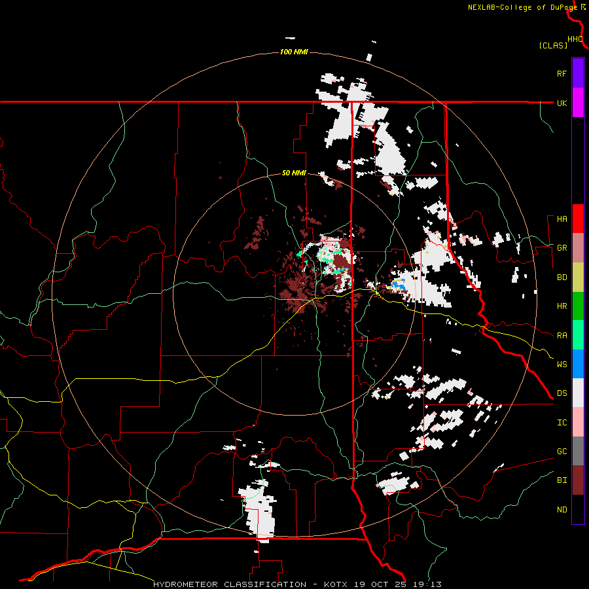This screenshot has width=589, height=589.
Task: Click the purple RF legend color swatch
Action: tap(578, 73)
